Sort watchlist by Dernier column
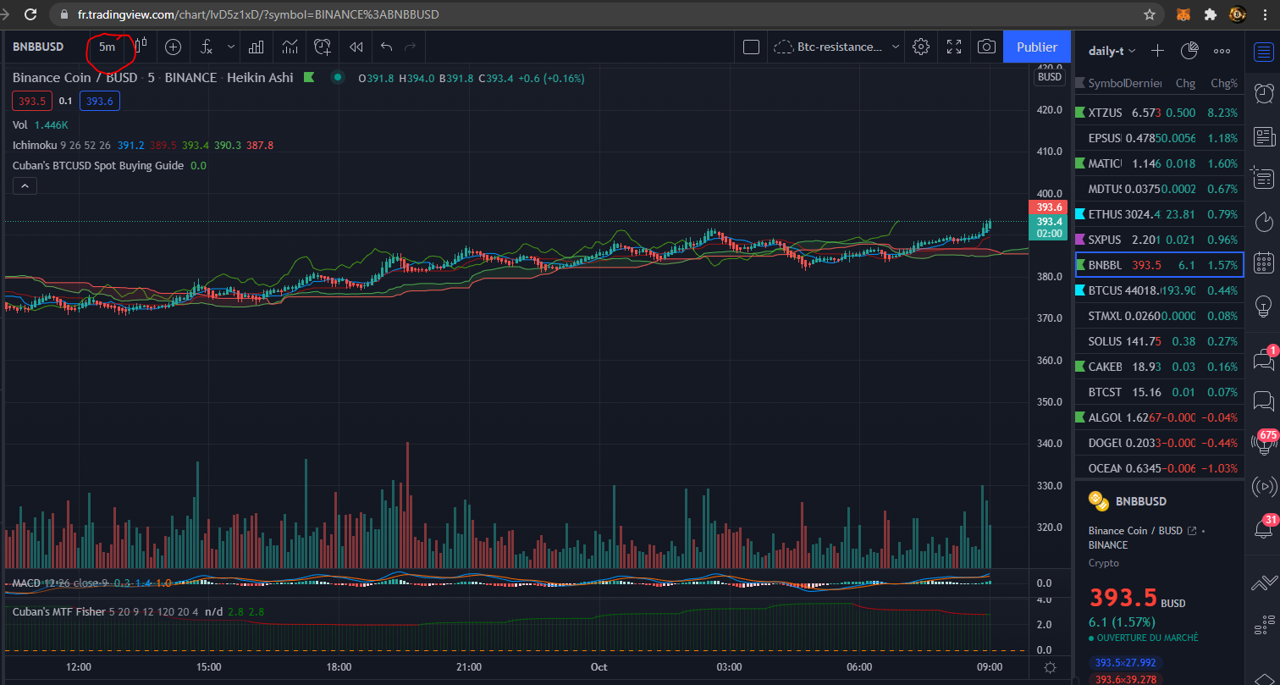Image resolution: width=1280 pixels, height=685 pixels. coord(1144,83)
